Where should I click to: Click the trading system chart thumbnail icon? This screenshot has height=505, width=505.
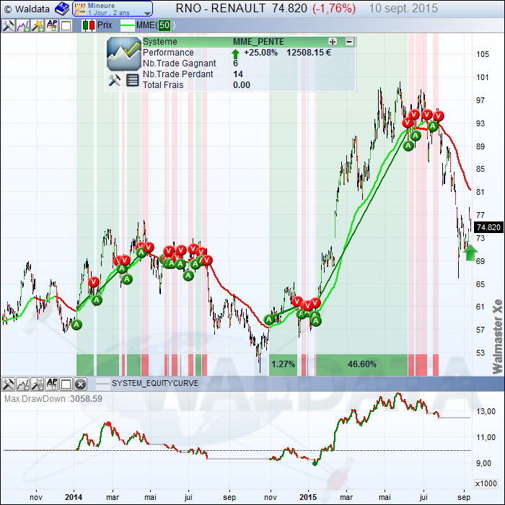click(124, 54)
